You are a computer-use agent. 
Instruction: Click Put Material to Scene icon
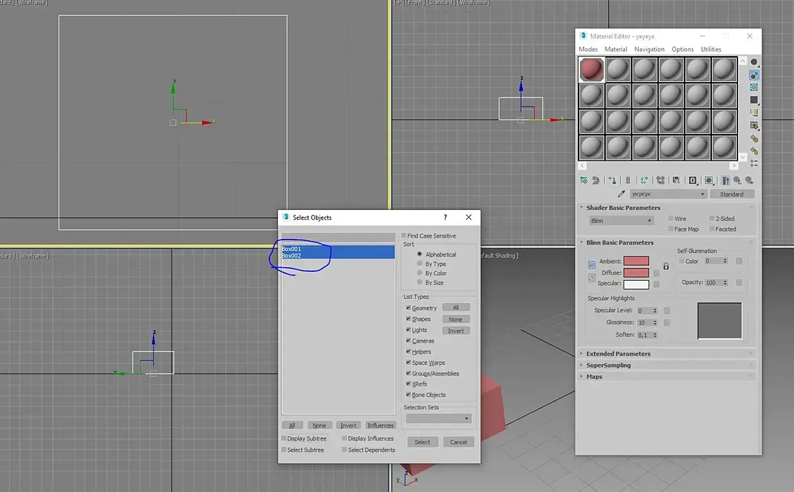(596, 180)
